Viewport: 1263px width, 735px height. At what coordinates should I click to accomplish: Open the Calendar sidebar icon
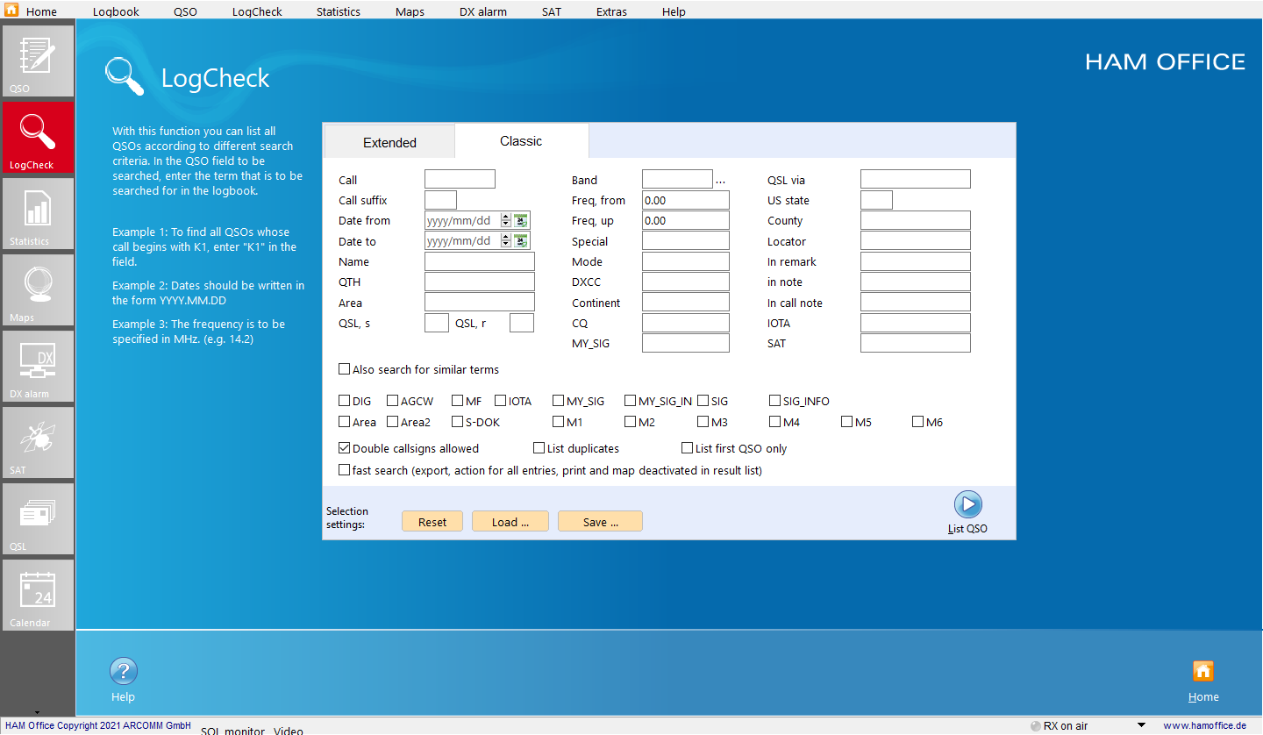point(38,595)
